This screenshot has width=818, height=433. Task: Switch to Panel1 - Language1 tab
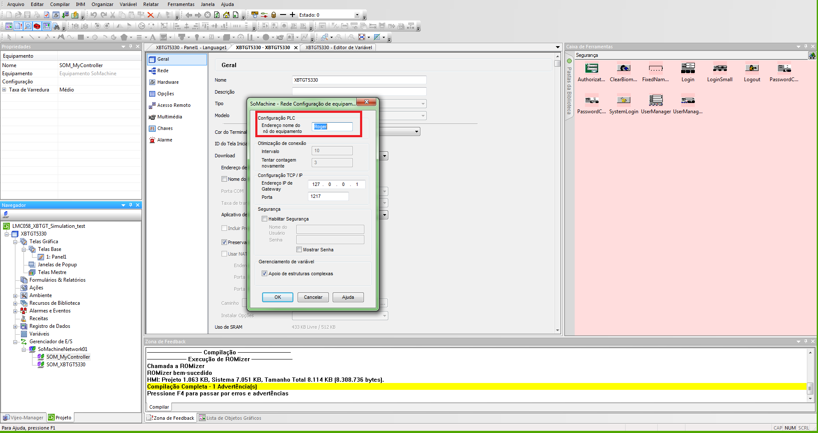[191, 47]
